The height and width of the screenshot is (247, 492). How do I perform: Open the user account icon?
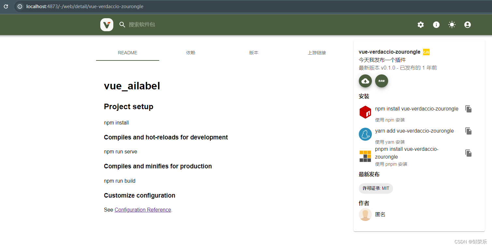coord(468,25)
